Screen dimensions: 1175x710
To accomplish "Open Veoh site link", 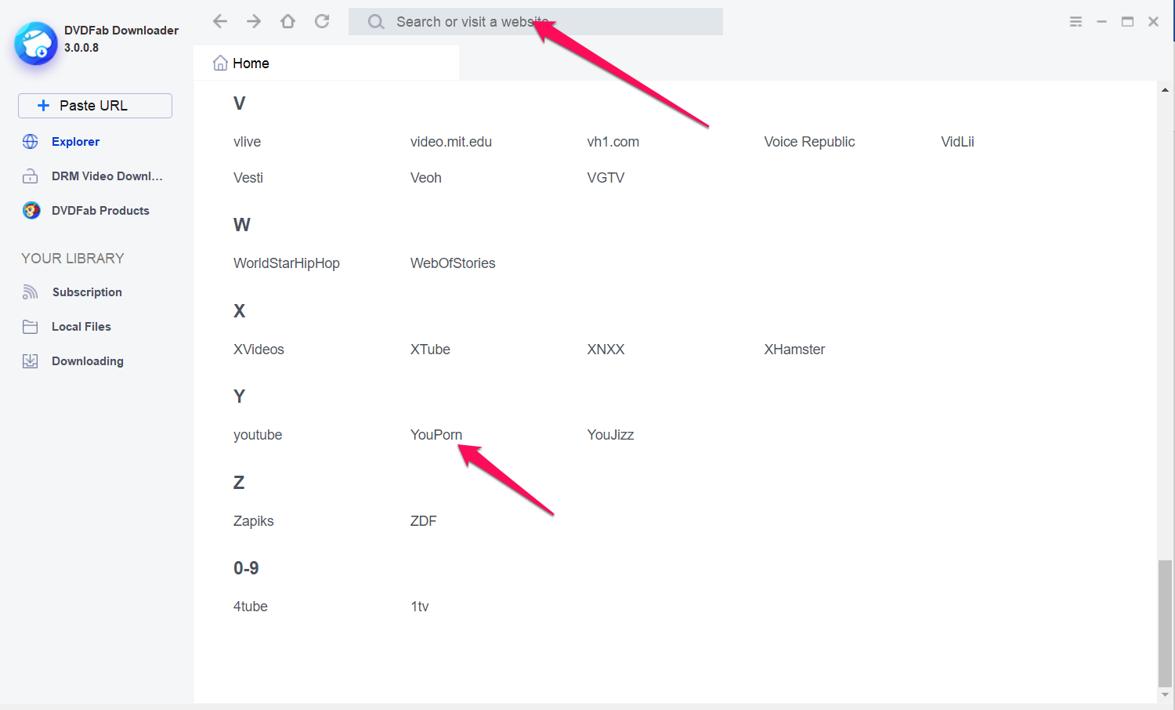I will coord(426,178).
